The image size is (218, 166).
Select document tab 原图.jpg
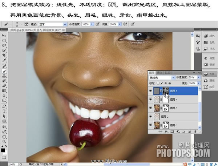tap(37, 30)
